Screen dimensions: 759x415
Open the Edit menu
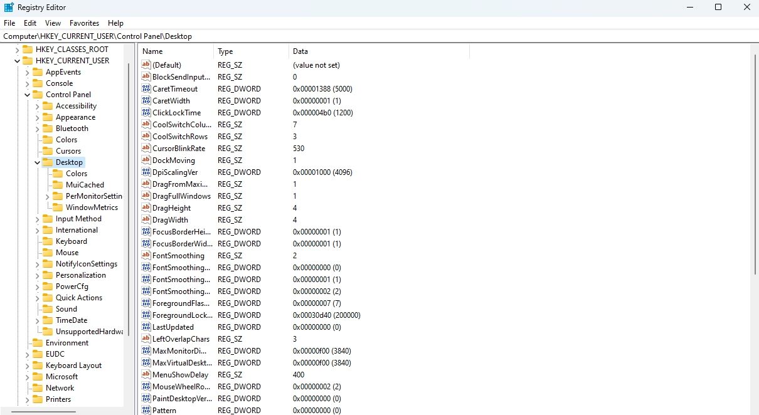point(30,23)
